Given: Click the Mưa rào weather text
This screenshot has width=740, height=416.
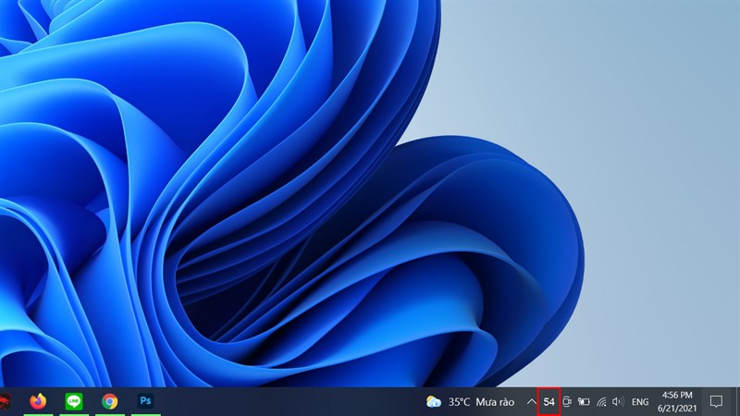Looking at the screenshot, I should (495, 402).
